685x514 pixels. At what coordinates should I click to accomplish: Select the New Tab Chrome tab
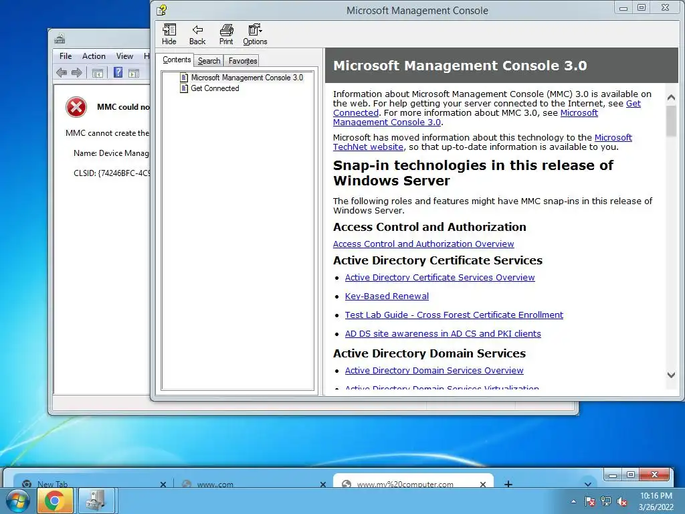coord(92,482)
